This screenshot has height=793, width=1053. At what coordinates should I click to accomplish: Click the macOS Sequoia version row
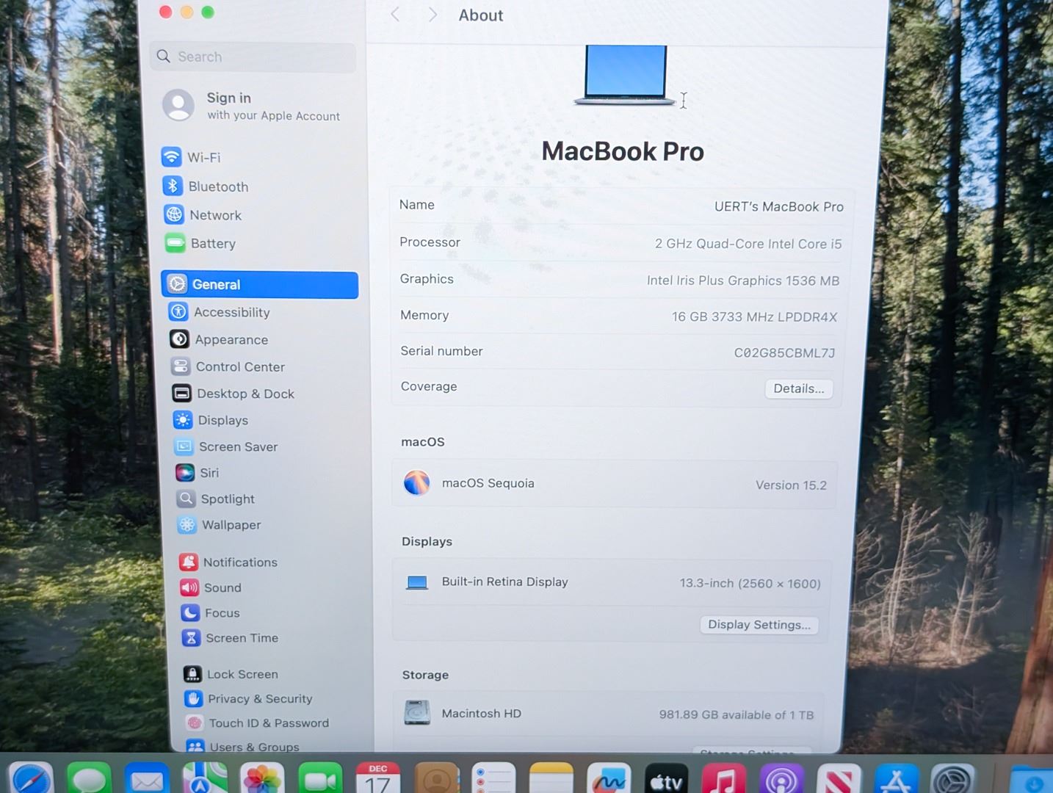615,484
